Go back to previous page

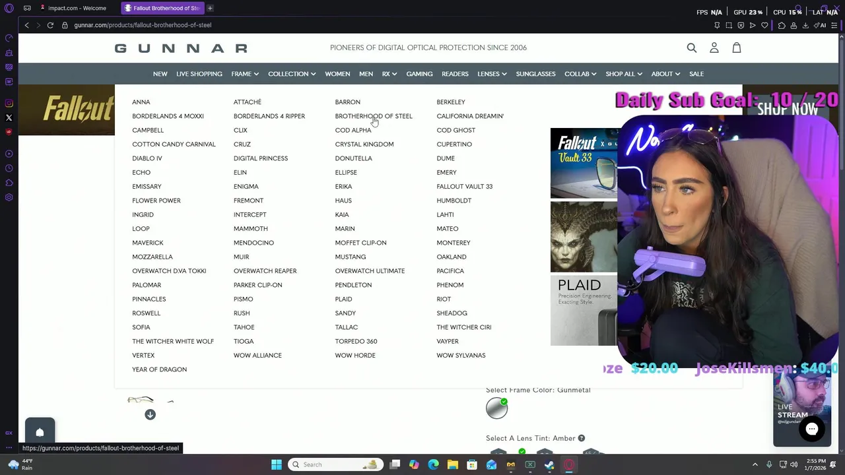tap(26, 25)
